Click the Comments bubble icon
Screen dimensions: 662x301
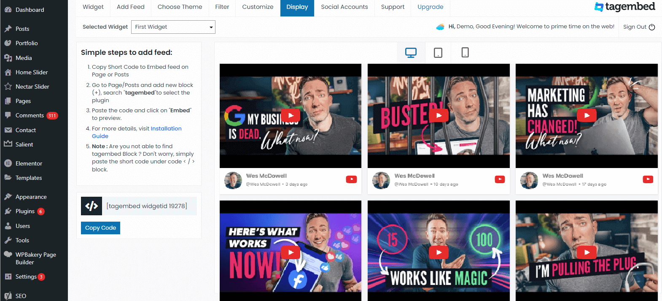[8, 115]
